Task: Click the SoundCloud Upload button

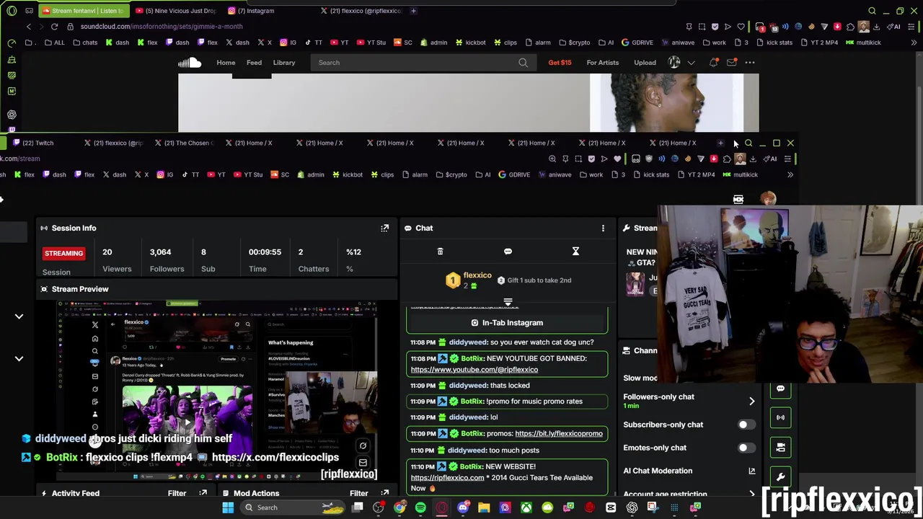Action: pos(645,63)
